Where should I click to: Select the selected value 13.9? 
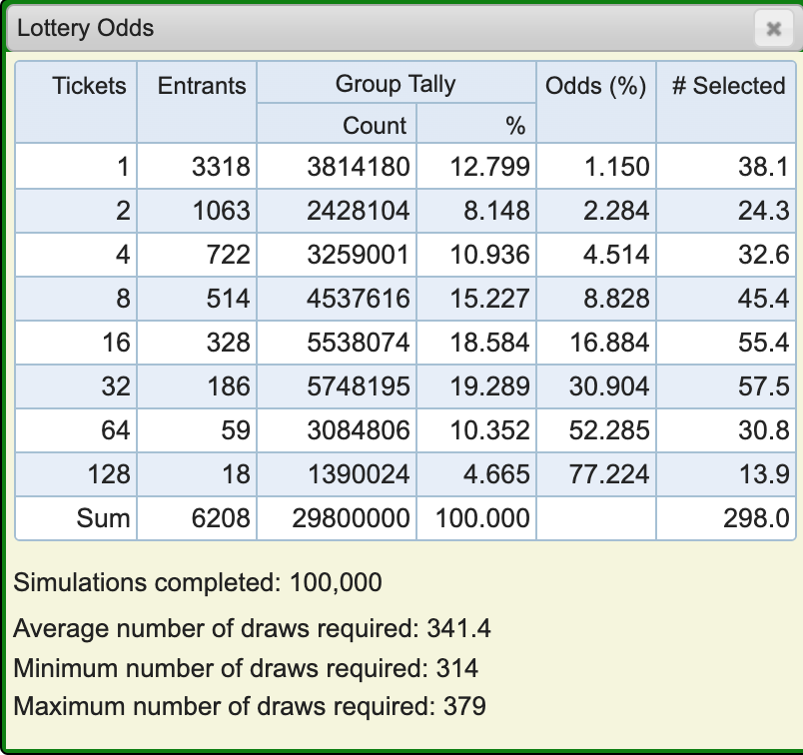pos(764,474)
